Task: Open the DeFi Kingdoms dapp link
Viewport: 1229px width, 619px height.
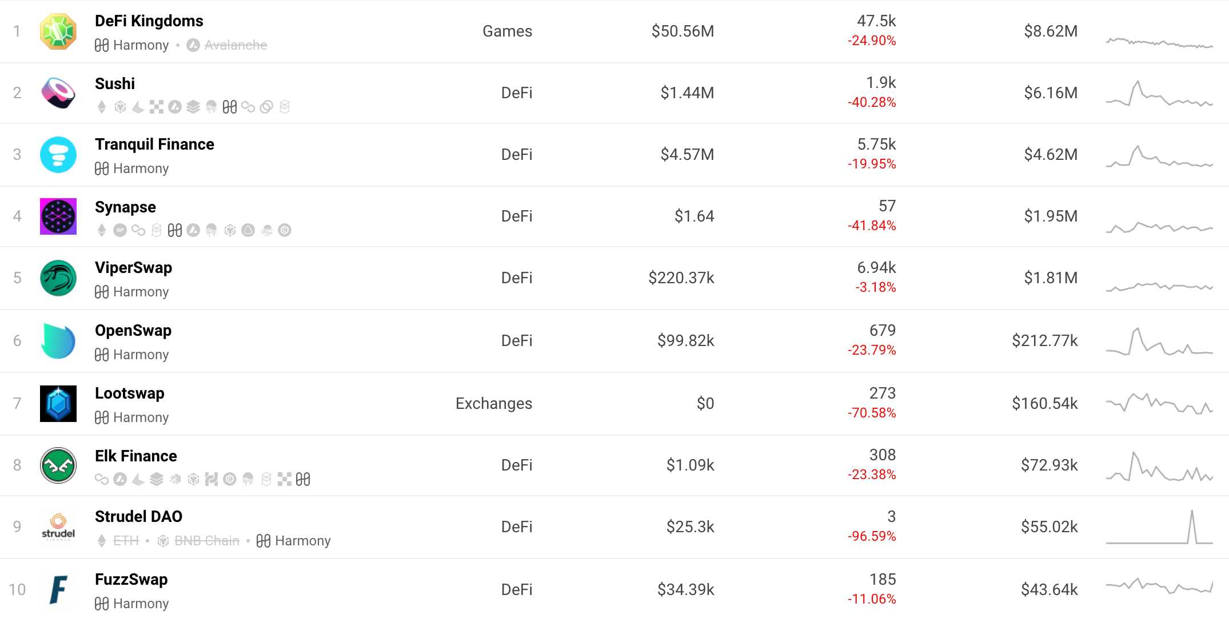Action: point(149,21)
